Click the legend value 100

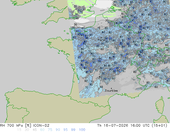82,130
